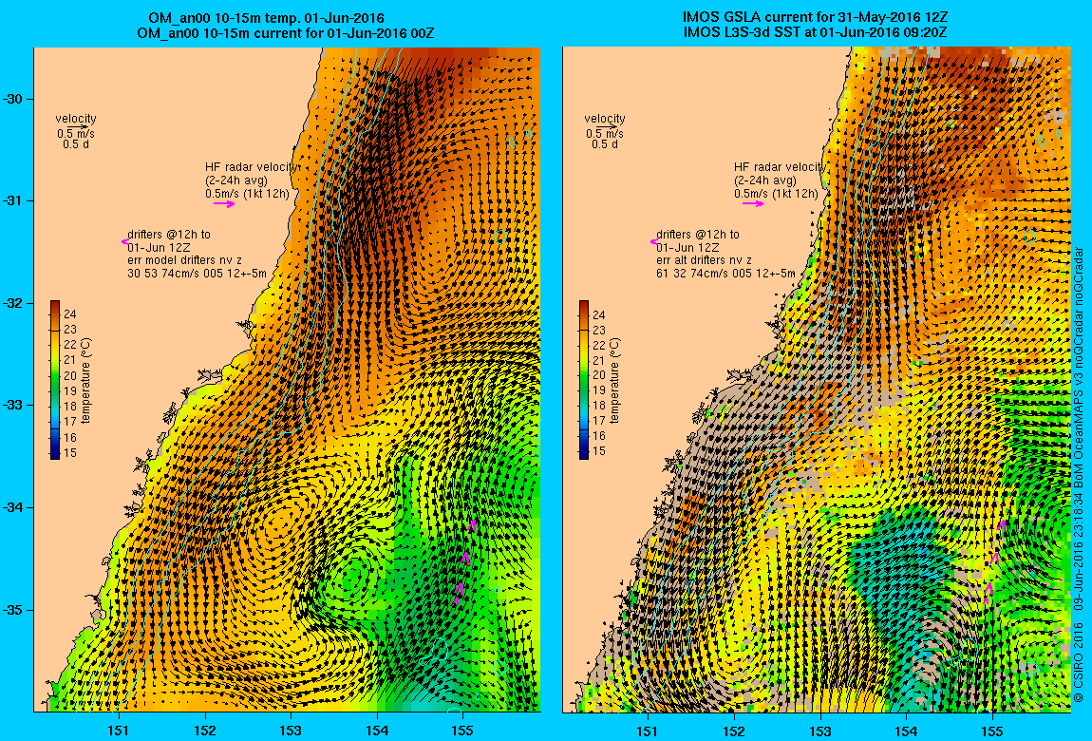Click the black velocity scale arrow in right panel
The image size is (1092, 741).
pyautogui.click(x=608, y=126)
